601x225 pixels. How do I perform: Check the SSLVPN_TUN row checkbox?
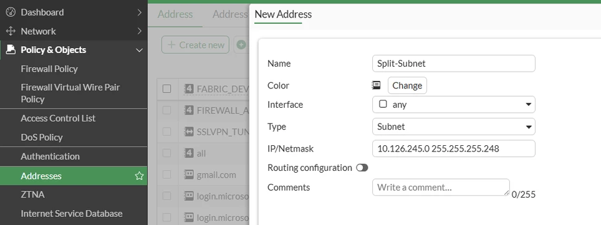point(166,132)
